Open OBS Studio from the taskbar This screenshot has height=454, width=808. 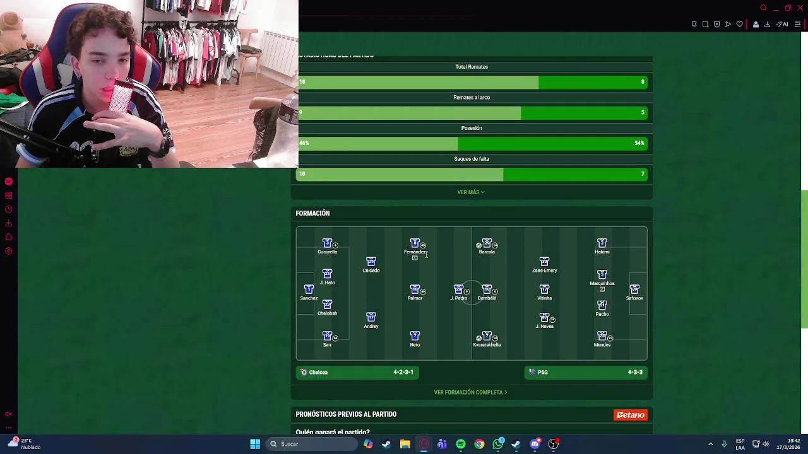click(554, 444)
